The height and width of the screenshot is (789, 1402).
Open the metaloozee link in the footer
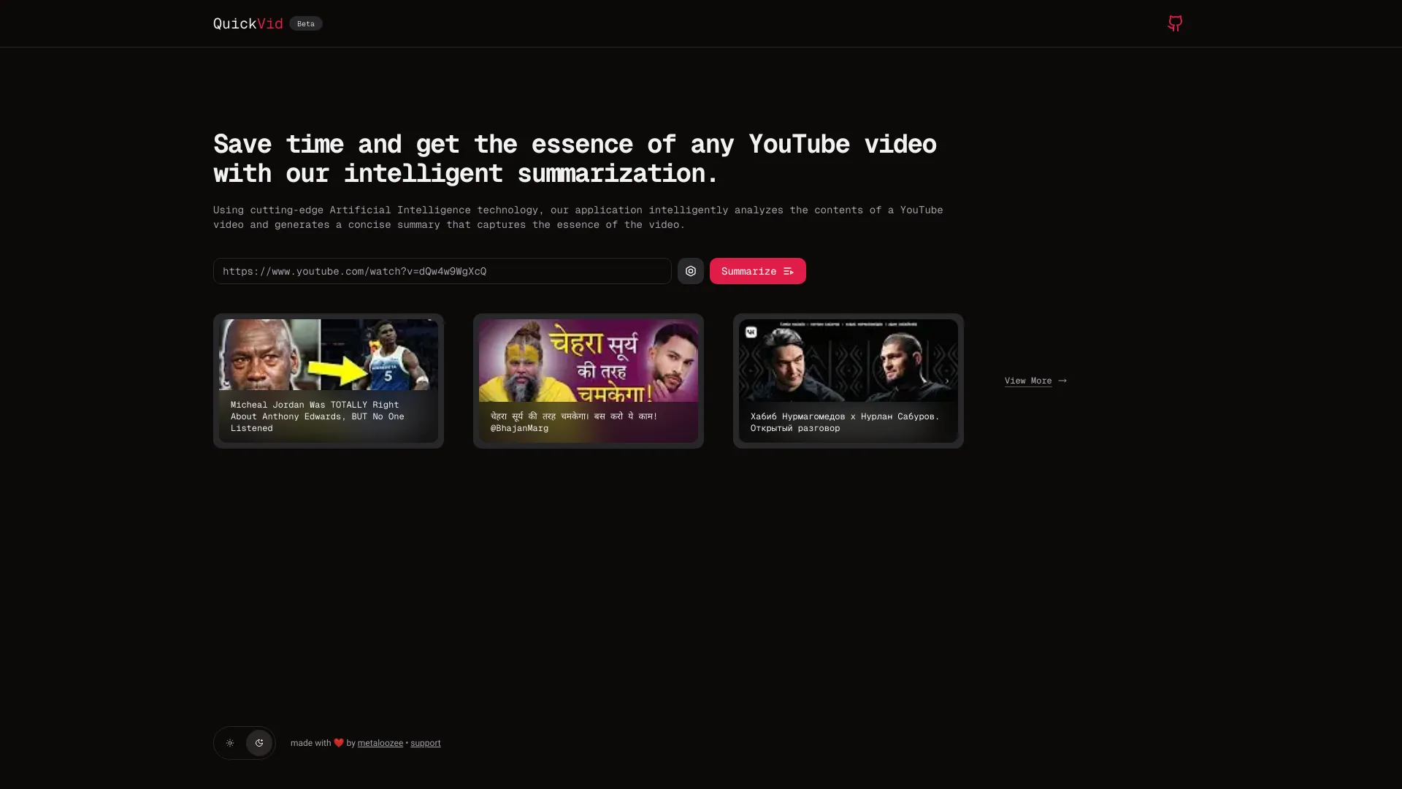(380, 742)
